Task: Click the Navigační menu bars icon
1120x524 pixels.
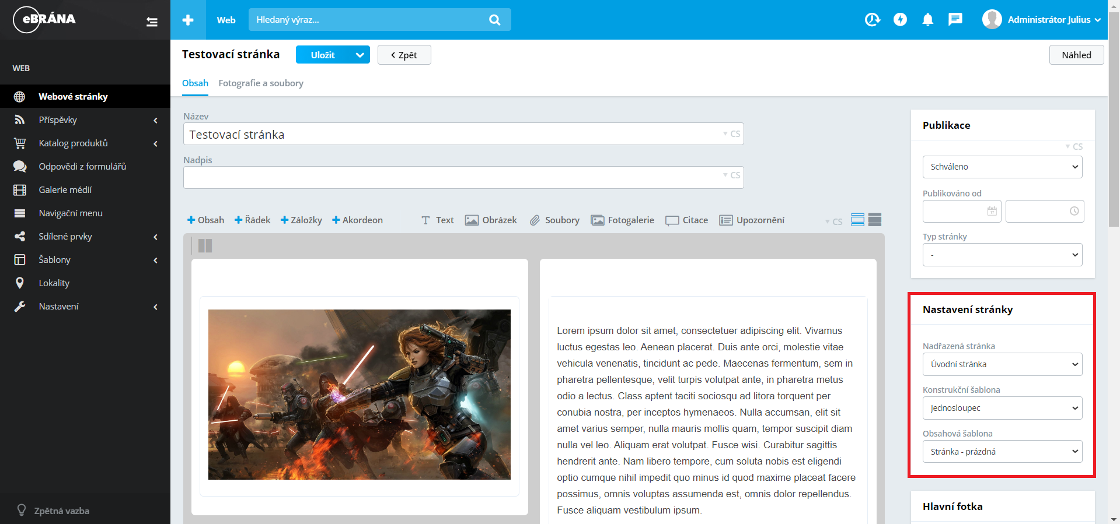Action: coord(19,213)
